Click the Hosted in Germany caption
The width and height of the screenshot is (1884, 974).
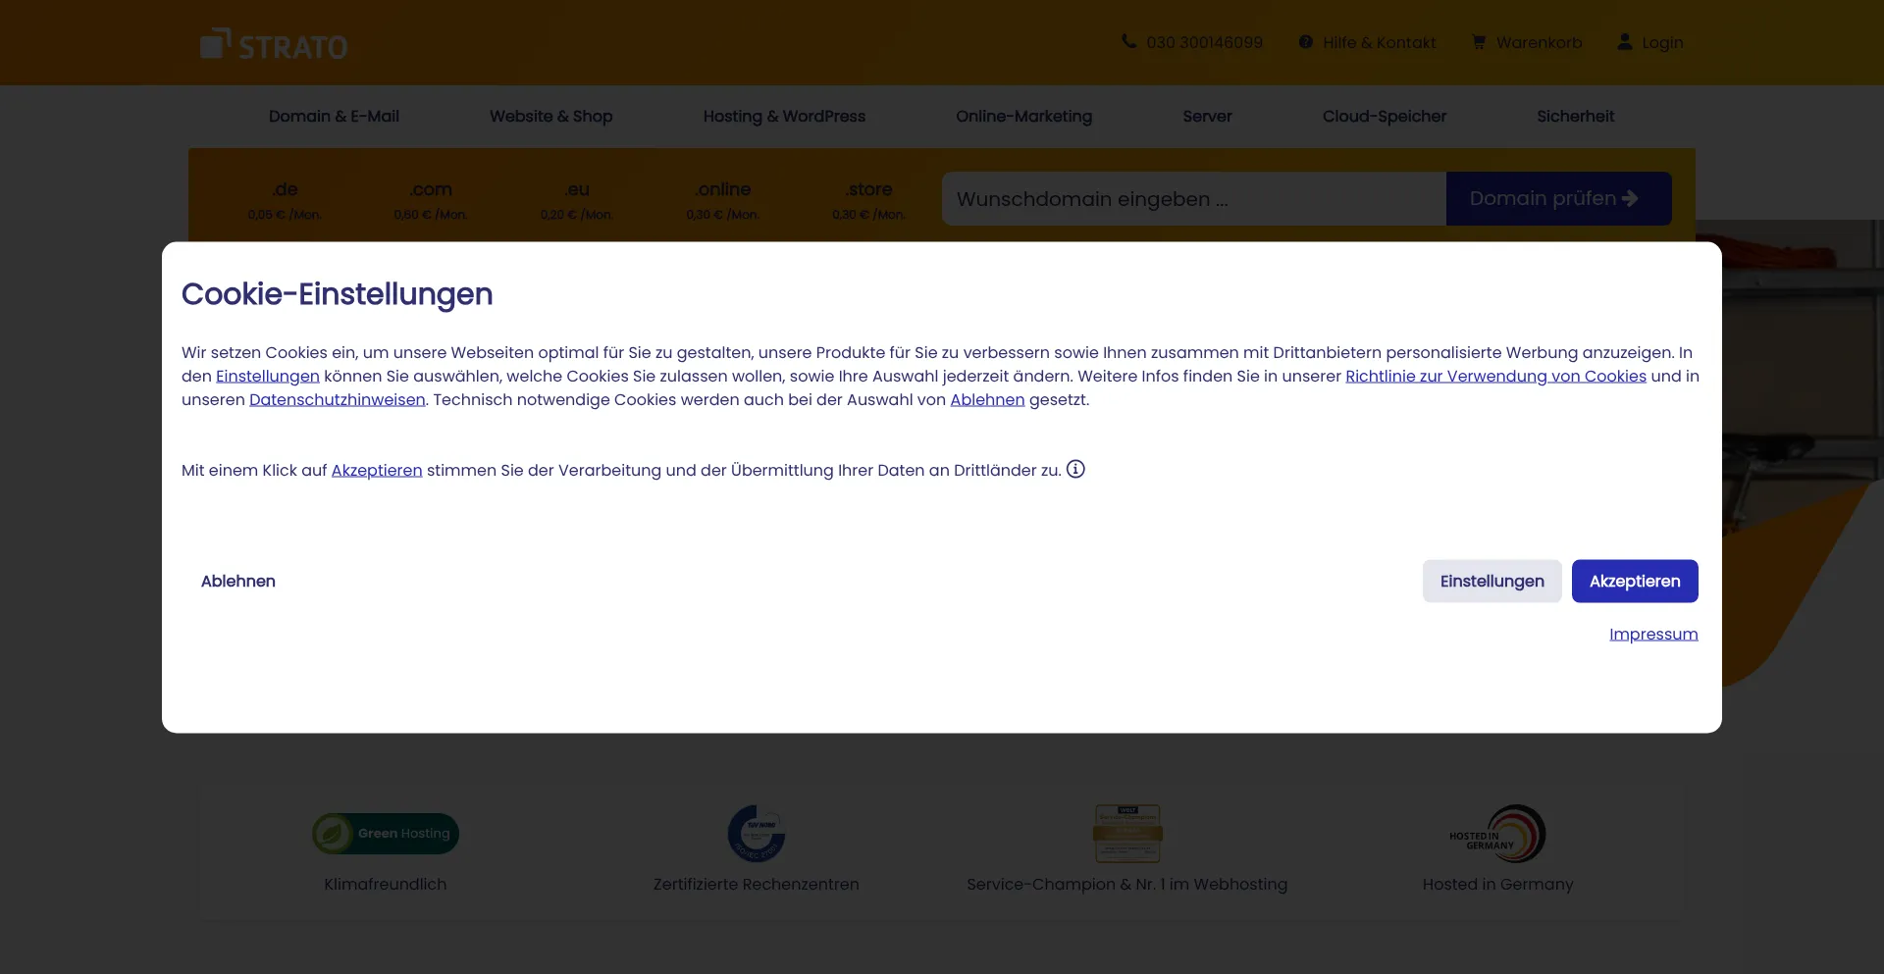1498,885
